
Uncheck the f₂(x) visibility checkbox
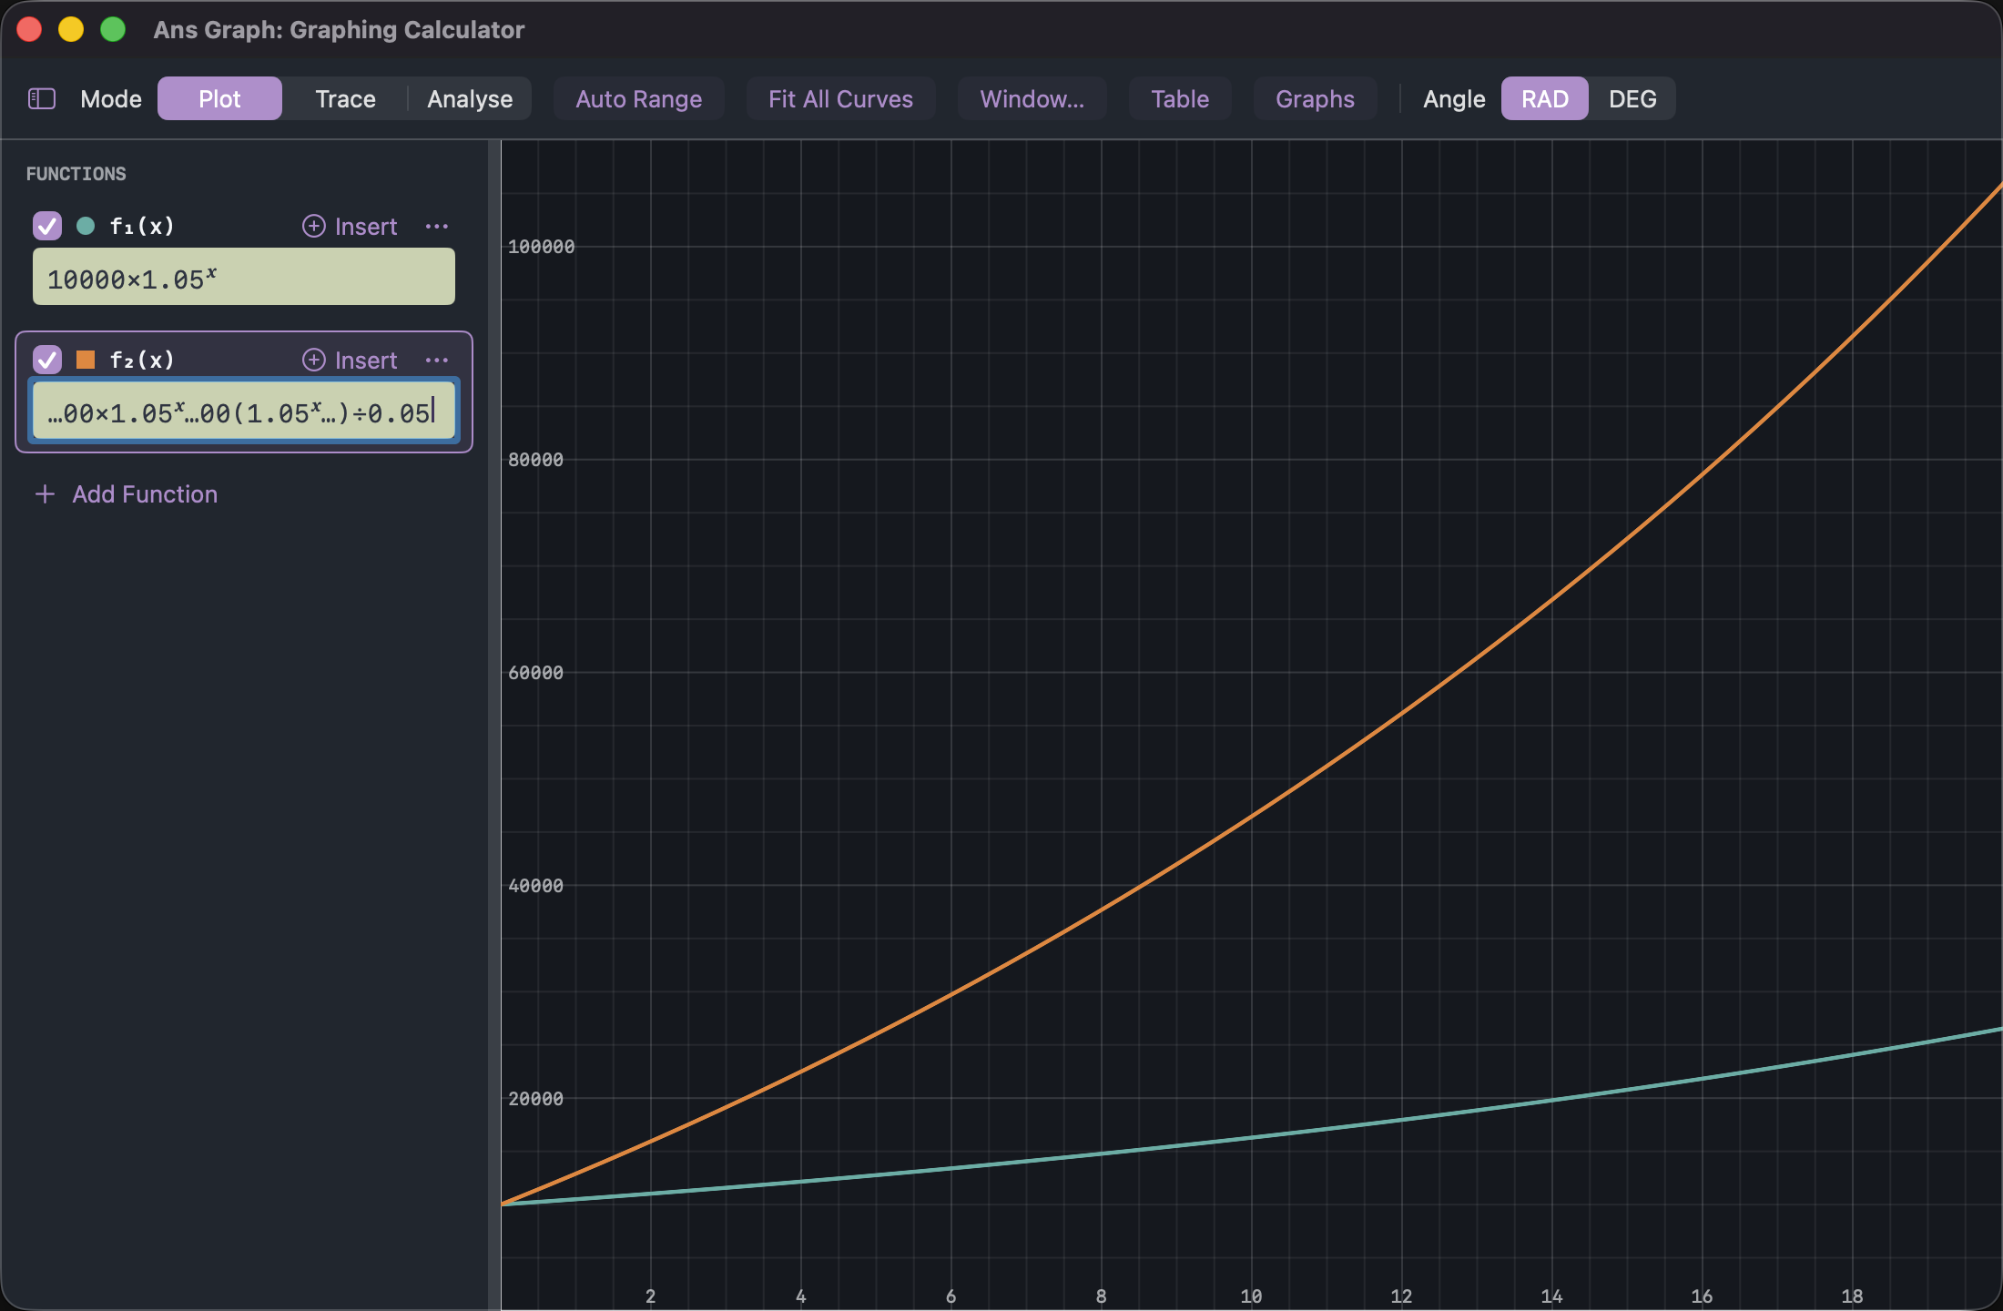(x=47, y=360)
